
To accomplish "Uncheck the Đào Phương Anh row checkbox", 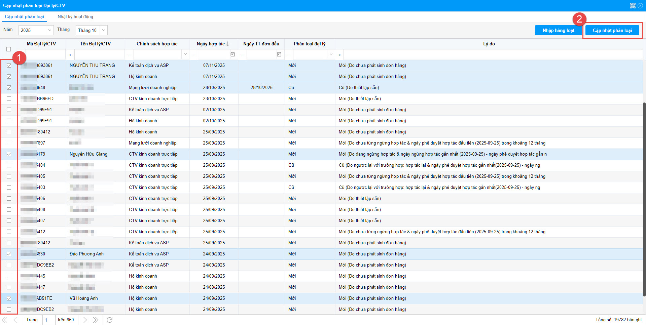I will (x=9, y=254).
